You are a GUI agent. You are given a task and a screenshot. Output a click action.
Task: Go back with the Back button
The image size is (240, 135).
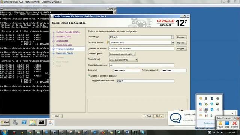(x=148, y=116)
